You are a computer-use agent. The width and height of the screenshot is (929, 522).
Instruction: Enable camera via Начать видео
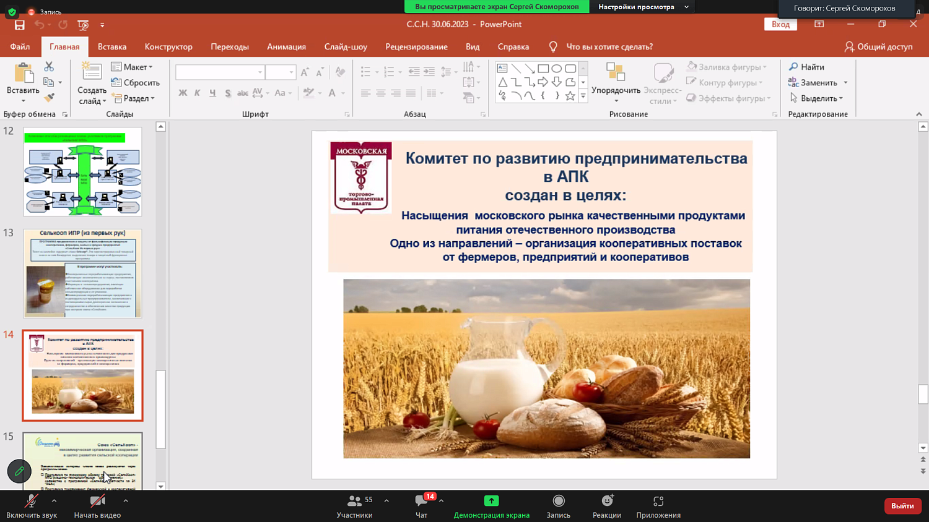96,505
